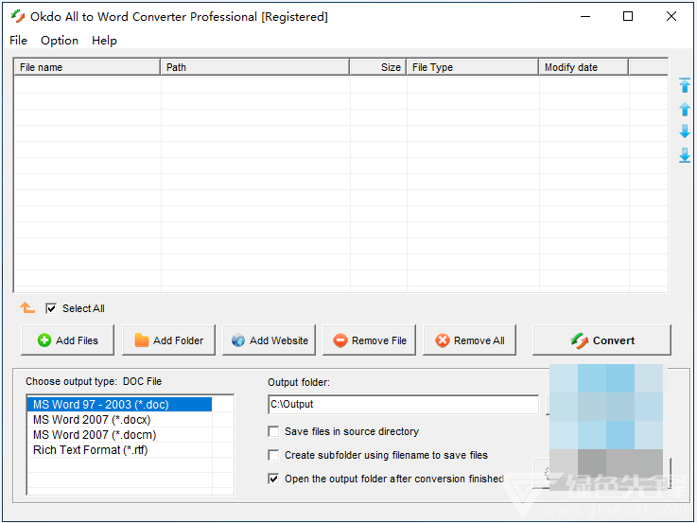Move selected file to bottom of list
The height and width of the screenshot is (523, 697).
point(685,155)
